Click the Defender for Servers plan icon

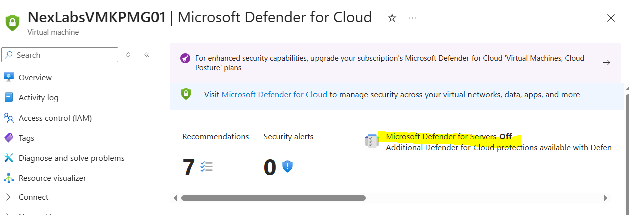371,141
